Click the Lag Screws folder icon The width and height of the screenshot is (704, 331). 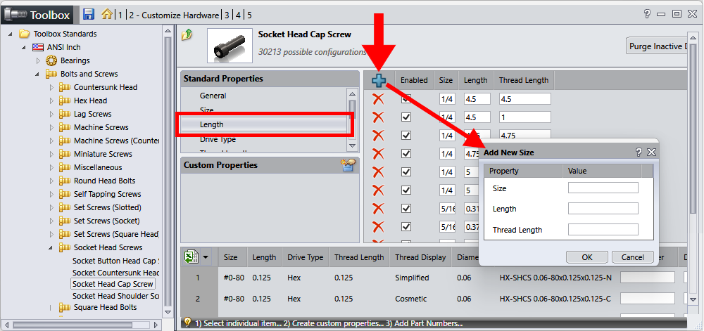[x=64, y=114]
